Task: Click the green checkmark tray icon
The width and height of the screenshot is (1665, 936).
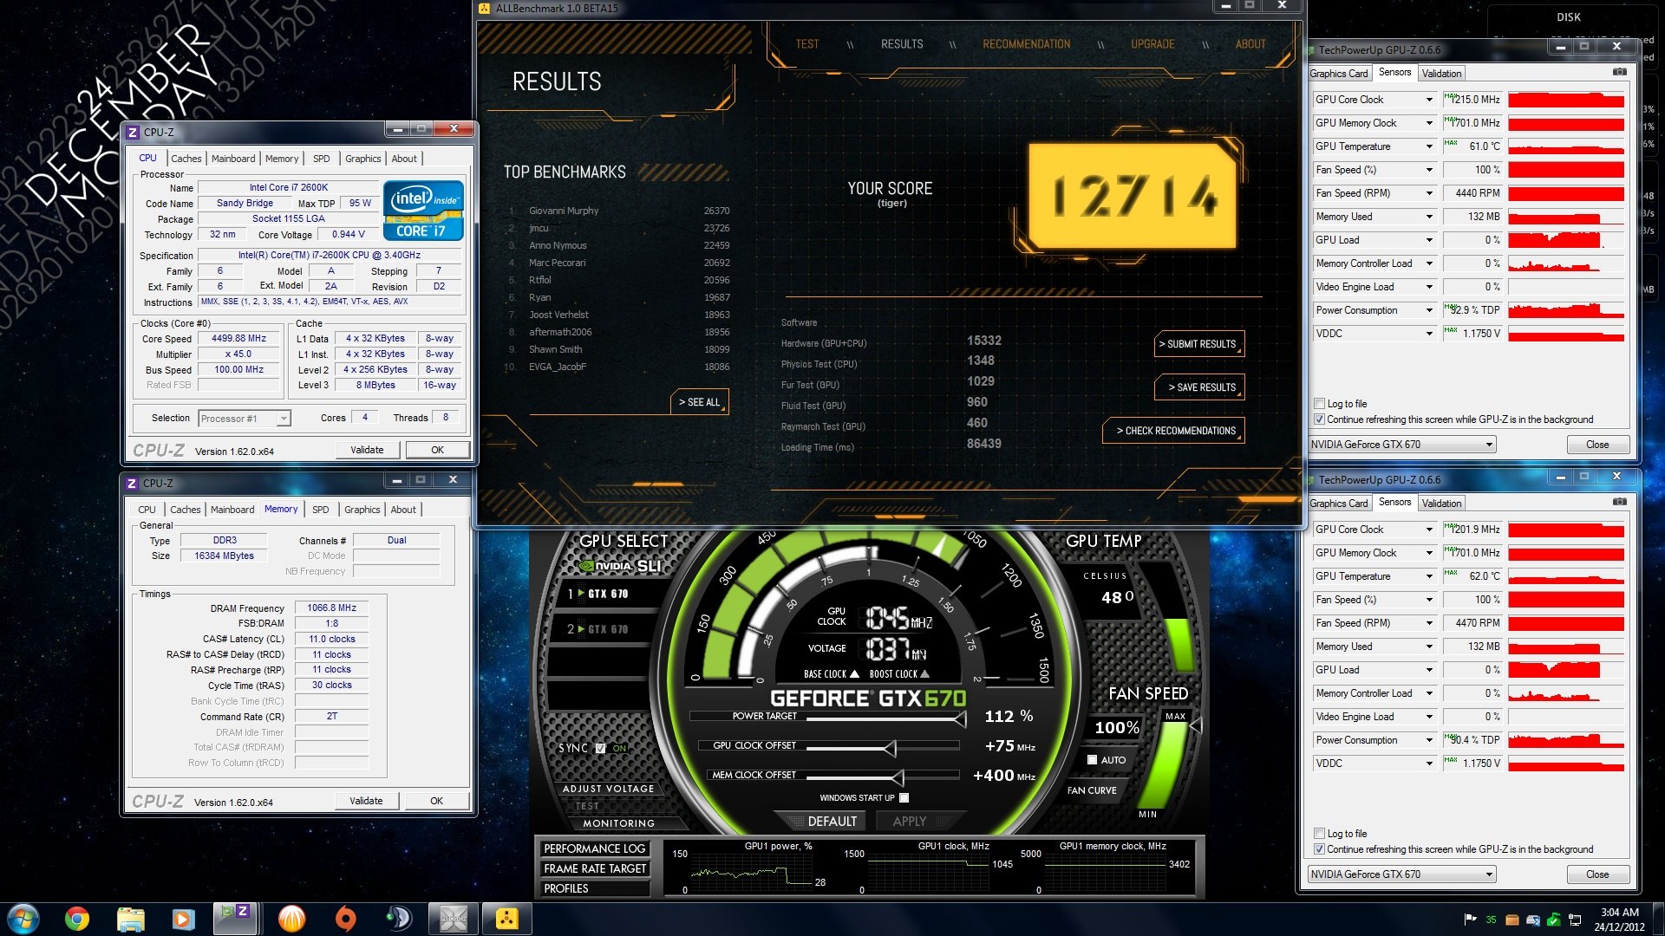Action: (x=1554, y=920)
